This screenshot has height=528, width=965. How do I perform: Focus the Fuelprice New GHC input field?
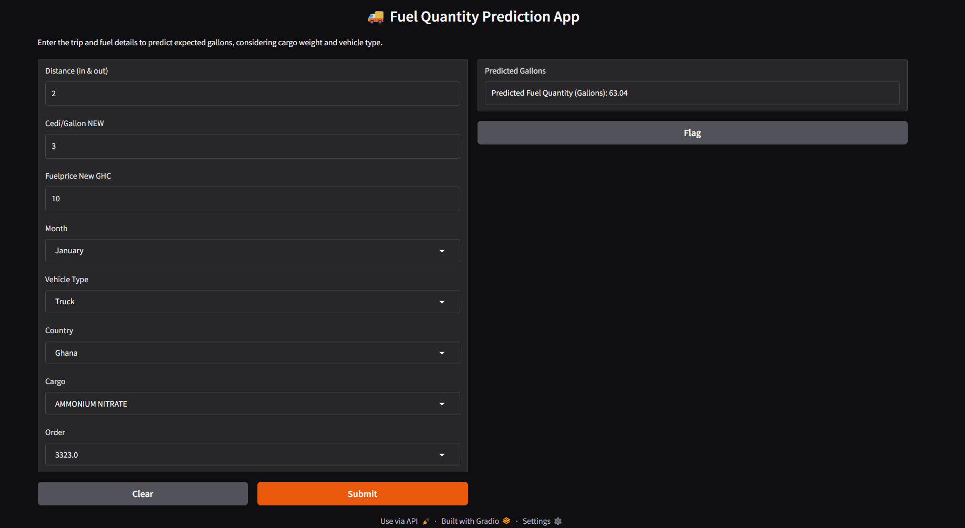pos(253,199)
